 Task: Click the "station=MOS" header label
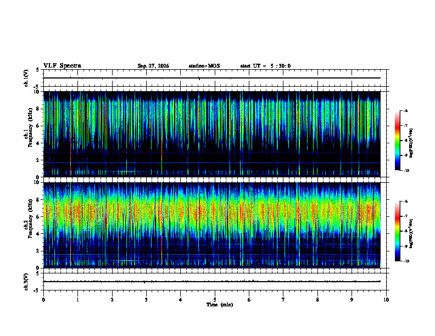(x=204, y=66)
